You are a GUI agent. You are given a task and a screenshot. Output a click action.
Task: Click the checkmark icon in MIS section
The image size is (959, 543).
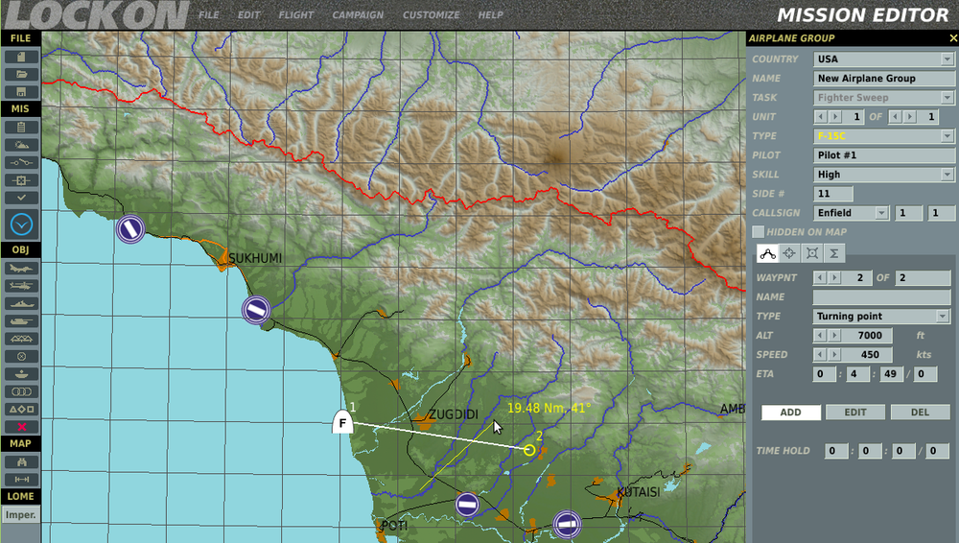point(21,198)
